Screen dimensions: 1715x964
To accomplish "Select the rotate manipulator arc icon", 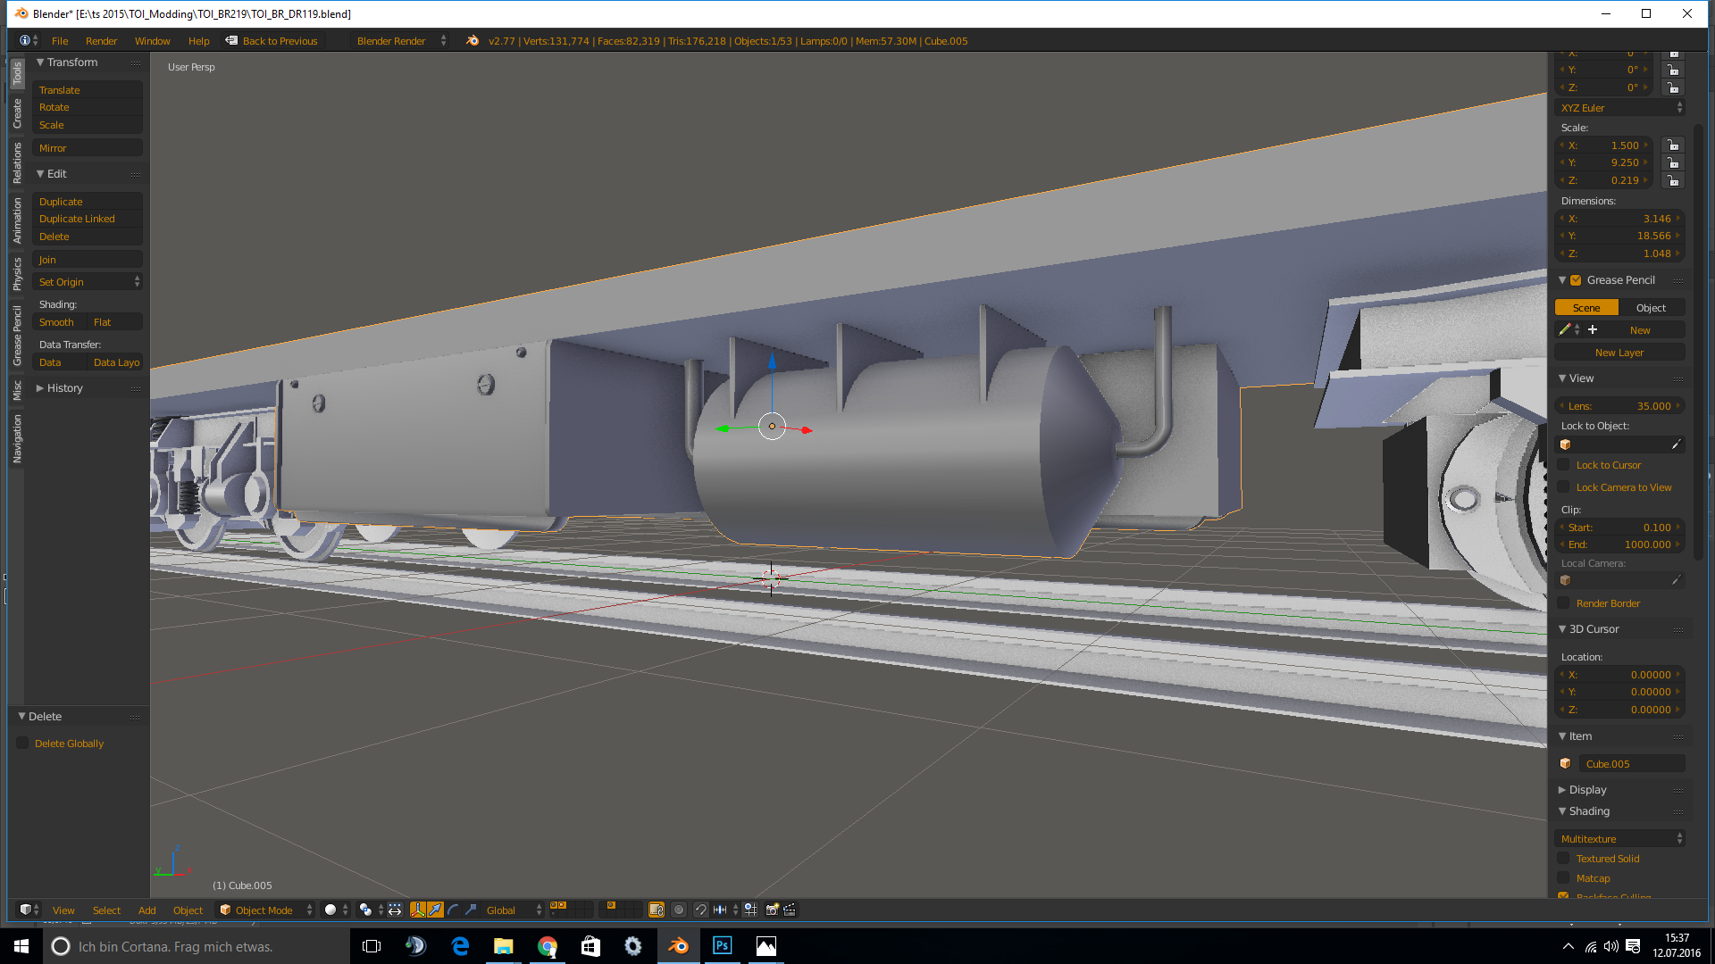I will 453,910.
